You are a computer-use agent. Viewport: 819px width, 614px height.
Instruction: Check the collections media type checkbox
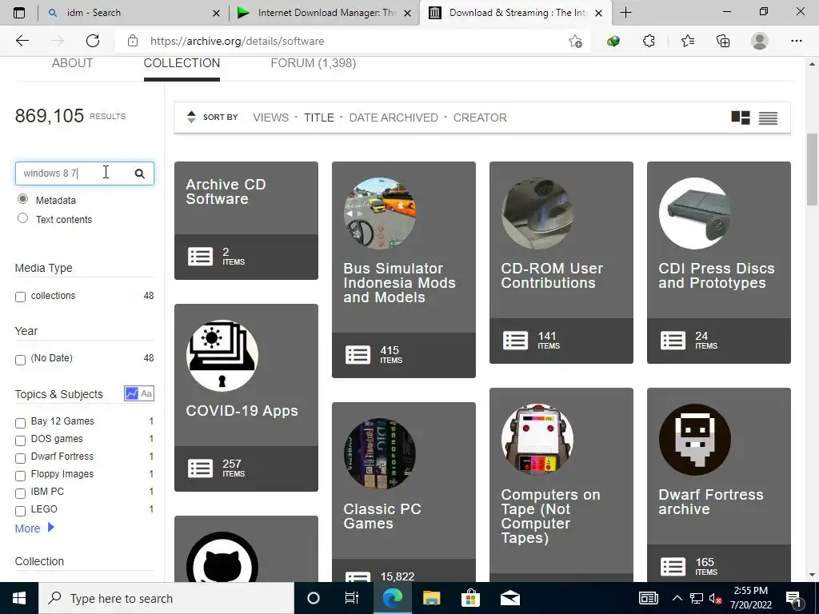[x=20, y=297]
